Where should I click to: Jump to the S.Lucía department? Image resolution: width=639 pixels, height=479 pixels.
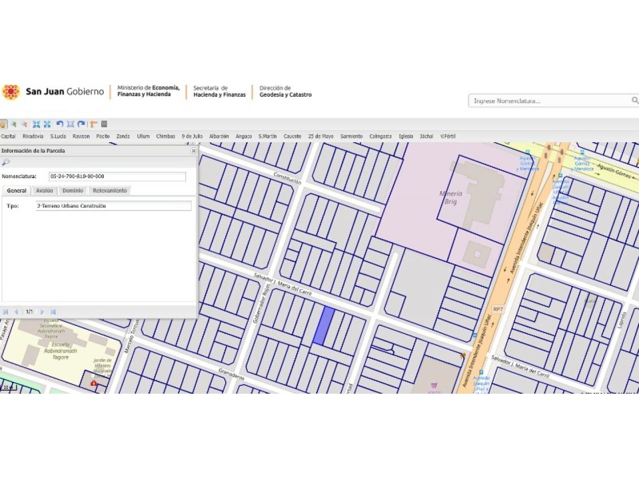coord(58,136)
